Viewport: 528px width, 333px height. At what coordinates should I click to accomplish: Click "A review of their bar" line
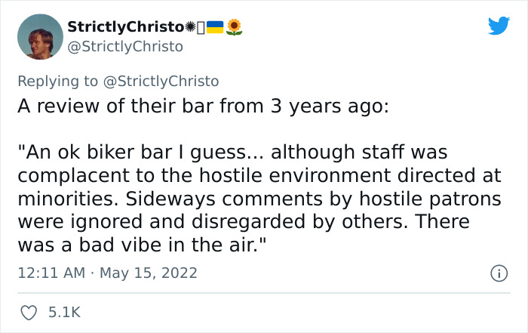coord(203,105)
